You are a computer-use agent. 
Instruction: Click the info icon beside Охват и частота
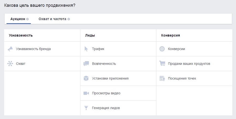(x=69, y=19)
